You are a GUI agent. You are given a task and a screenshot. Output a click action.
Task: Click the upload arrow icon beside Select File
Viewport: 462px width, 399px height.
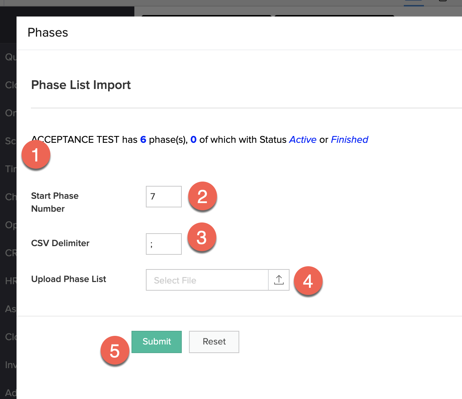279,280
